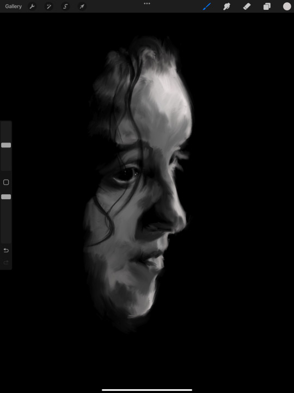The height and width of the screenshot is (393, 294).
Task: Tap the three-dot menu at top center
Action: [x=147, y=3]
